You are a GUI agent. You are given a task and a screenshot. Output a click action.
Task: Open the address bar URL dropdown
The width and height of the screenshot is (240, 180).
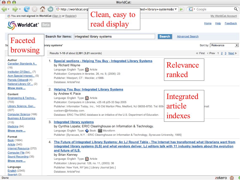point(176,9)
